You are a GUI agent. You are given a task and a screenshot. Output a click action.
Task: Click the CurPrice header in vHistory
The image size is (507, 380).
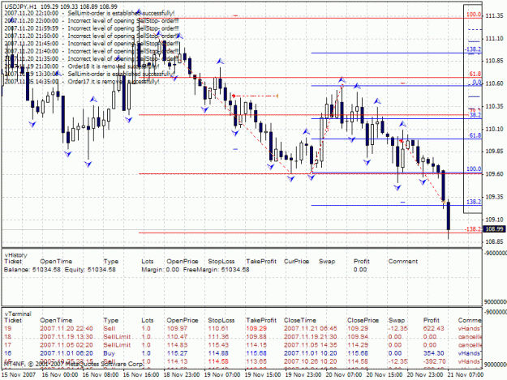(297, 262)
